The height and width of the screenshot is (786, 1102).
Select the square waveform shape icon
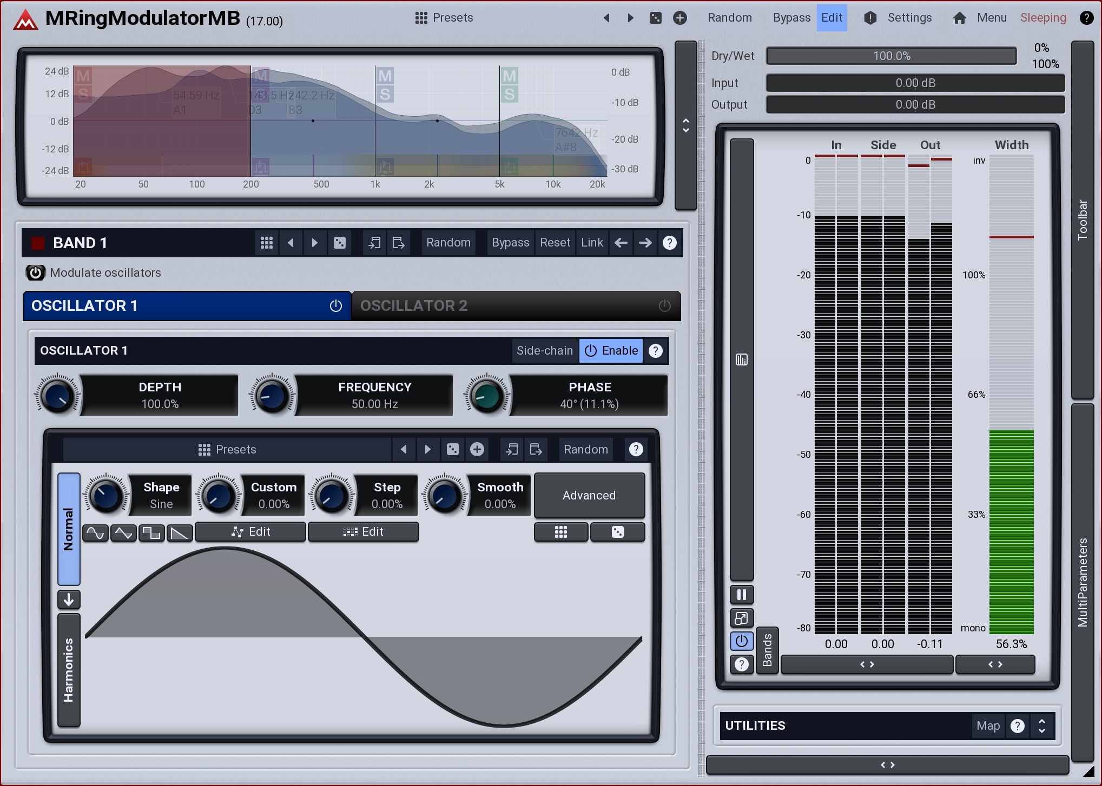tap(151, 533)
